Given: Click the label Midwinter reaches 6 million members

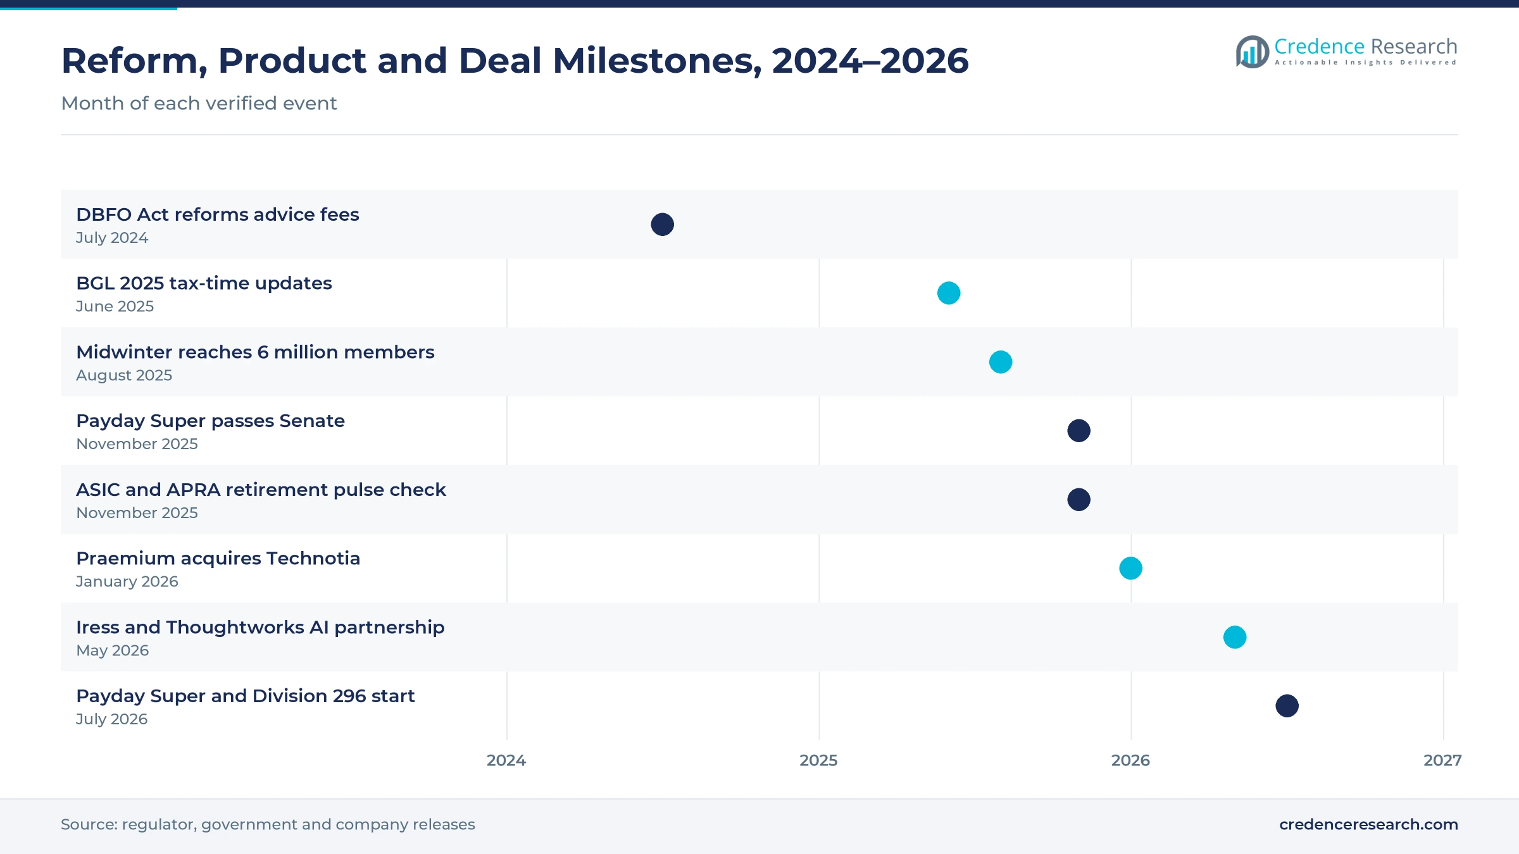Looking at the screenshot, I should [x=255, y=352].
